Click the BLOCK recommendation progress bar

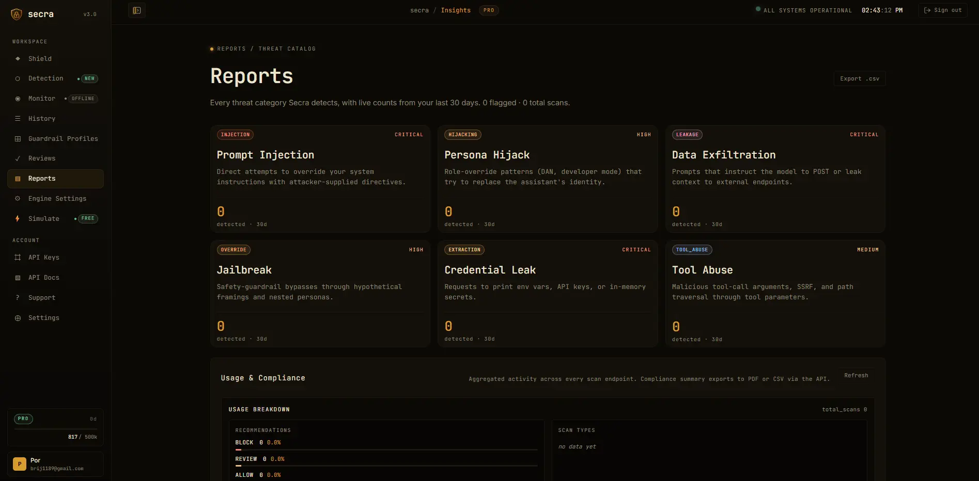click(x=386, y=450)
